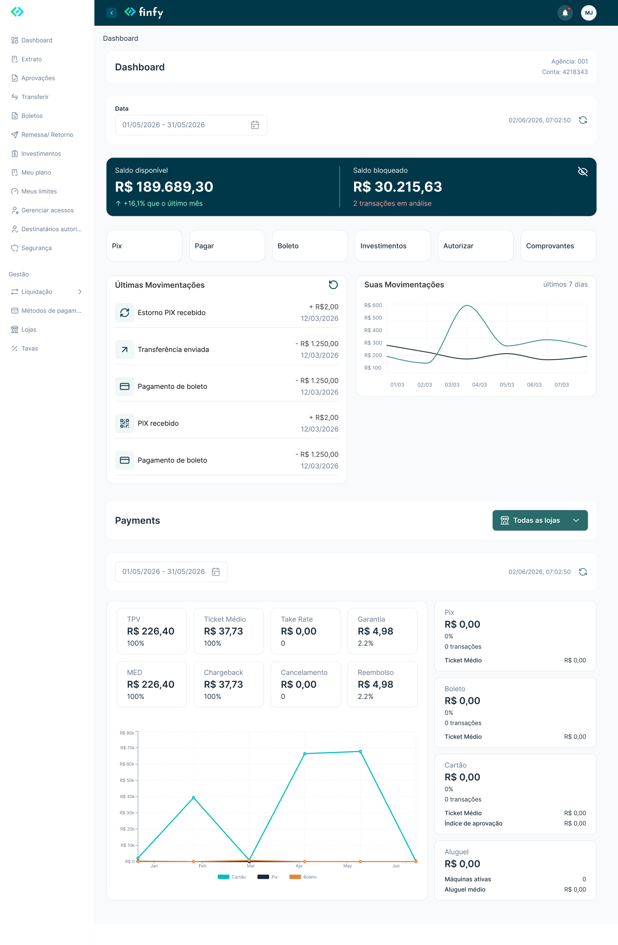Click the Transferência enviada arrow icon
The width and height of the screenshot is (618, 945).
click(124, 349)
